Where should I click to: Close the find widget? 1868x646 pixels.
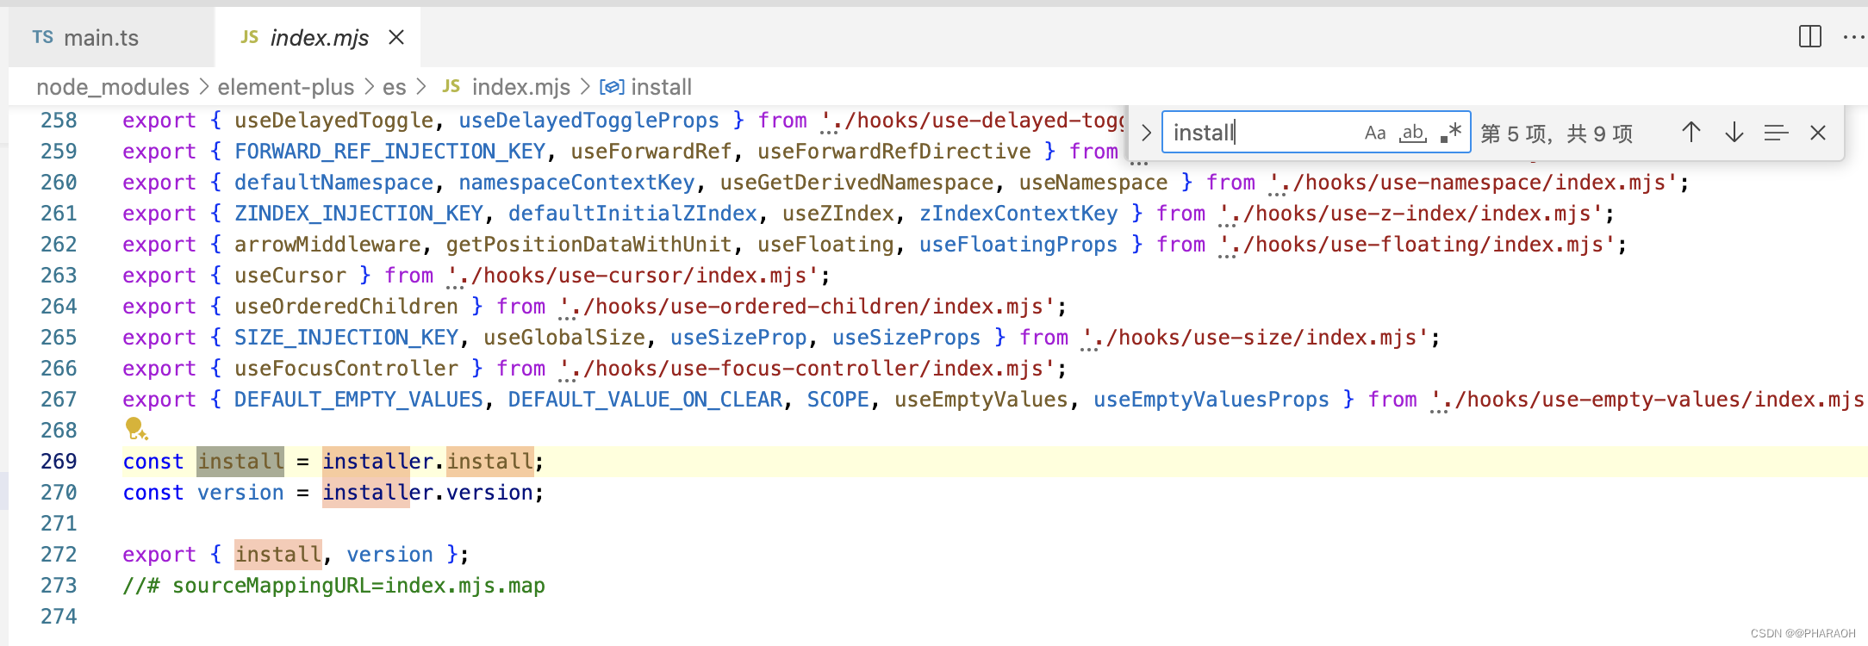1818,133
